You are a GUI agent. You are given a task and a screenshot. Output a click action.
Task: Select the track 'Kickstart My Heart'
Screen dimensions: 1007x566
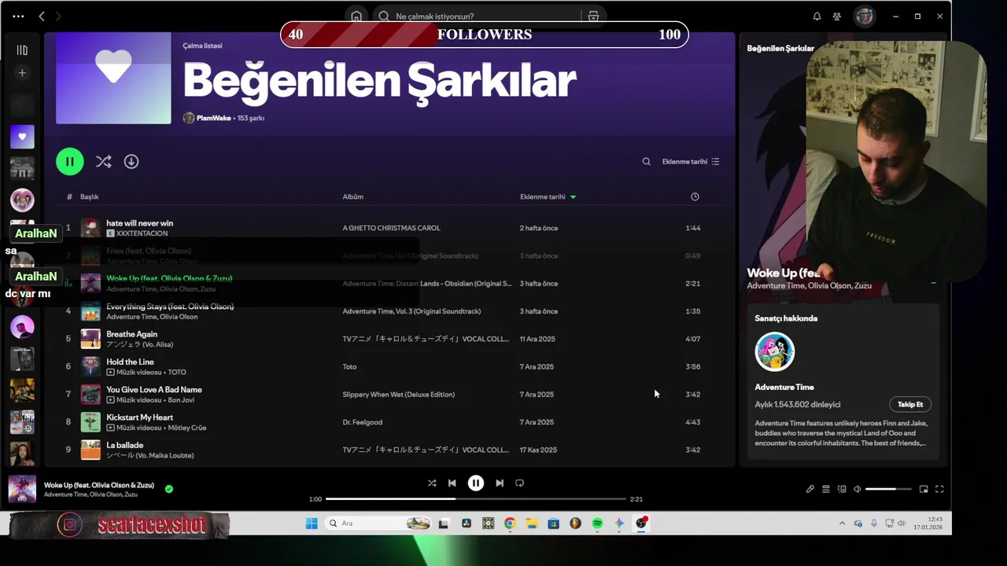[139, 417]
